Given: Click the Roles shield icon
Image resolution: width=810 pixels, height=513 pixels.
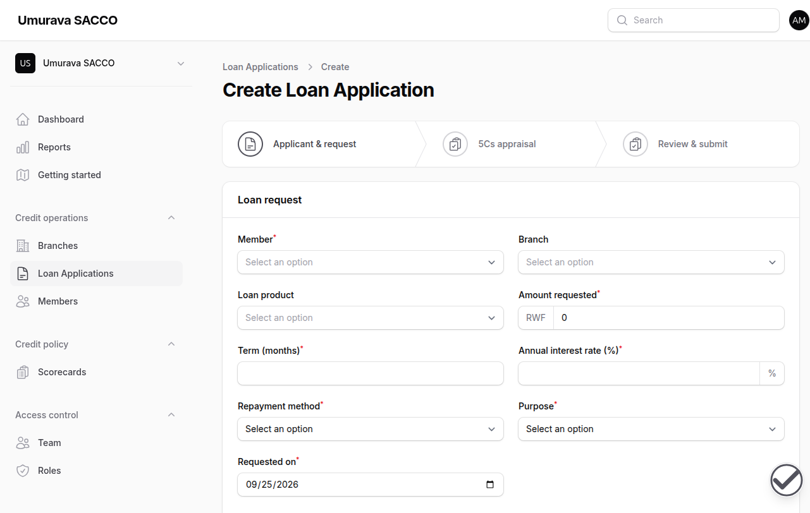Looking at the screenshot, I should (x=23, y=471).
